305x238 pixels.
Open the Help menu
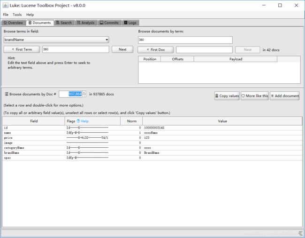point(30,15)
